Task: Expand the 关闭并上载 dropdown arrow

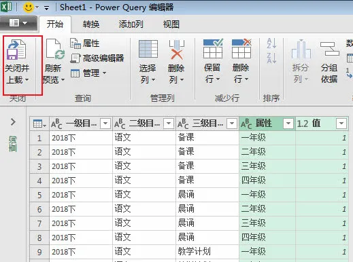Action: tap(27, 80)
